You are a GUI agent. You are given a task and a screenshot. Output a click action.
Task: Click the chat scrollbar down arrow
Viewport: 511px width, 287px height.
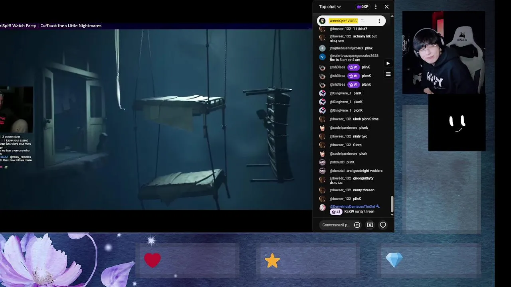tap(392, 214)
